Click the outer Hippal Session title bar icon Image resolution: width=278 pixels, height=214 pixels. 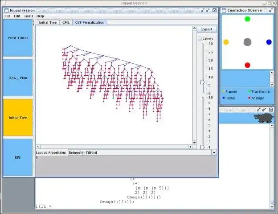pyautogui.click(x=4, y=3)
